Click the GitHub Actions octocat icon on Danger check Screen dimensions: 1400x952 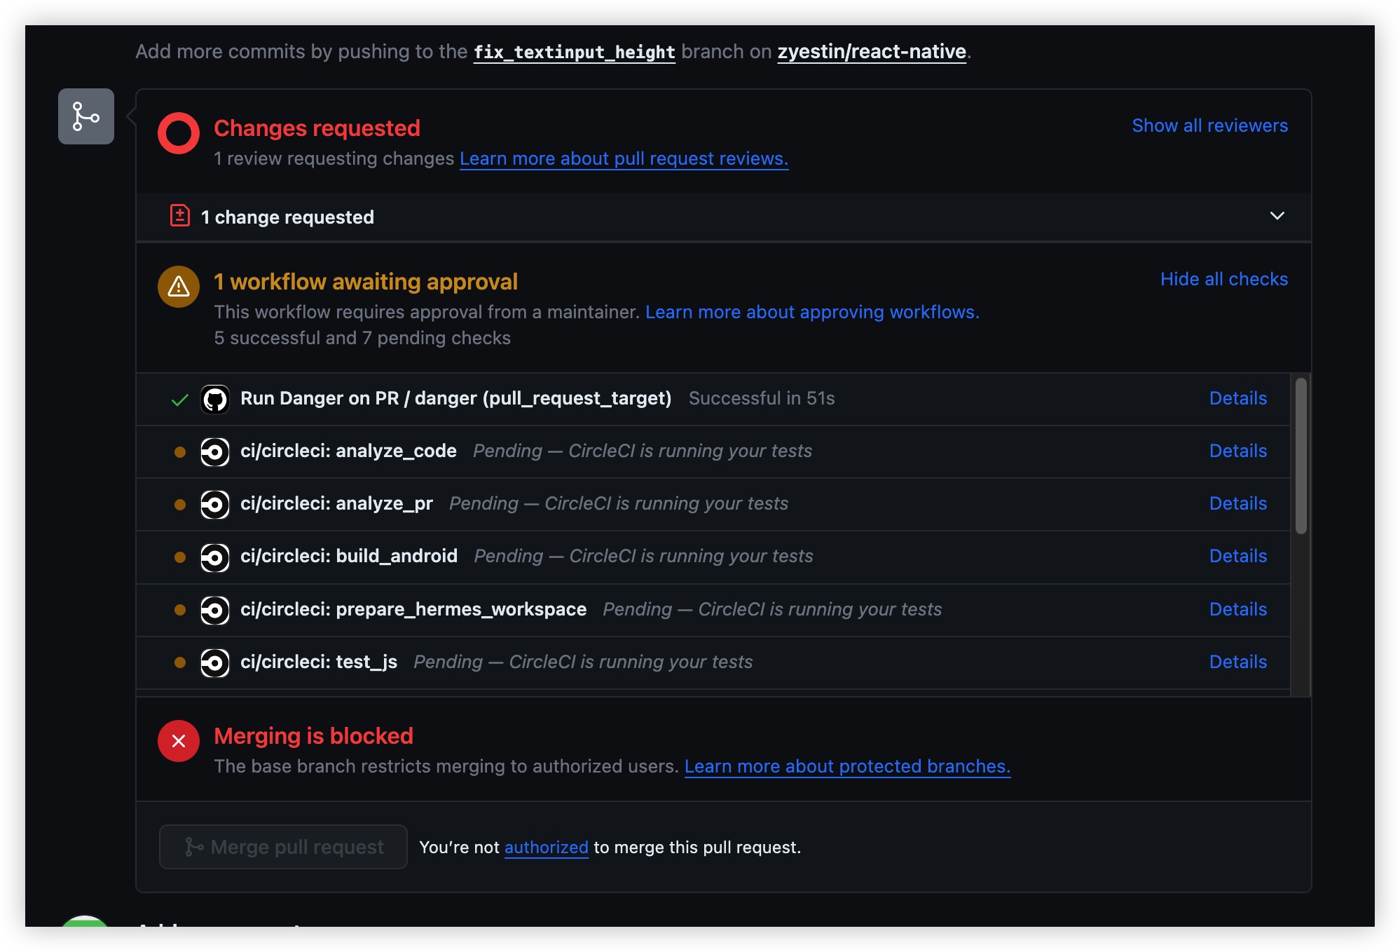tap(215, 398)
